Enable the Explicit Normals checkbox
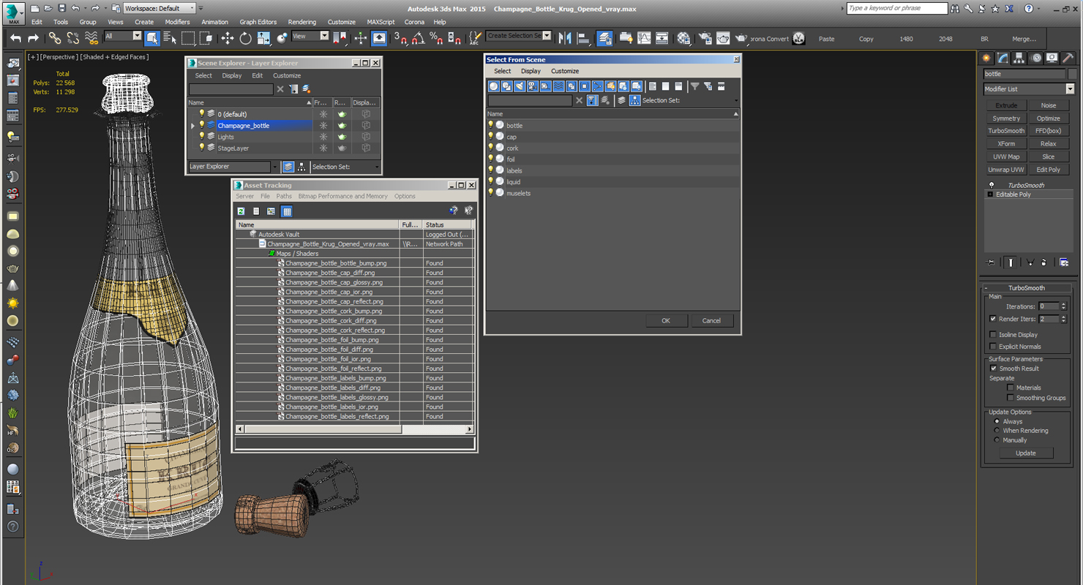Screen dimensions: 1083x585 point(993,347)
